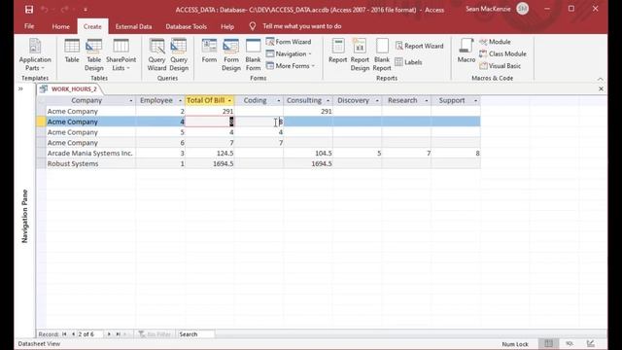Open Company column filter dropdown
This screenshot has width=622, height=350.
(131, 101)
